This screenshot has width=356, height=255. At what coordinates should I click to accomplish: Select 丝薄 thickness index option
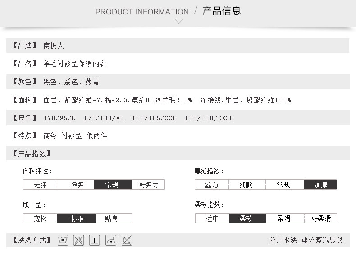click(212, 185)
